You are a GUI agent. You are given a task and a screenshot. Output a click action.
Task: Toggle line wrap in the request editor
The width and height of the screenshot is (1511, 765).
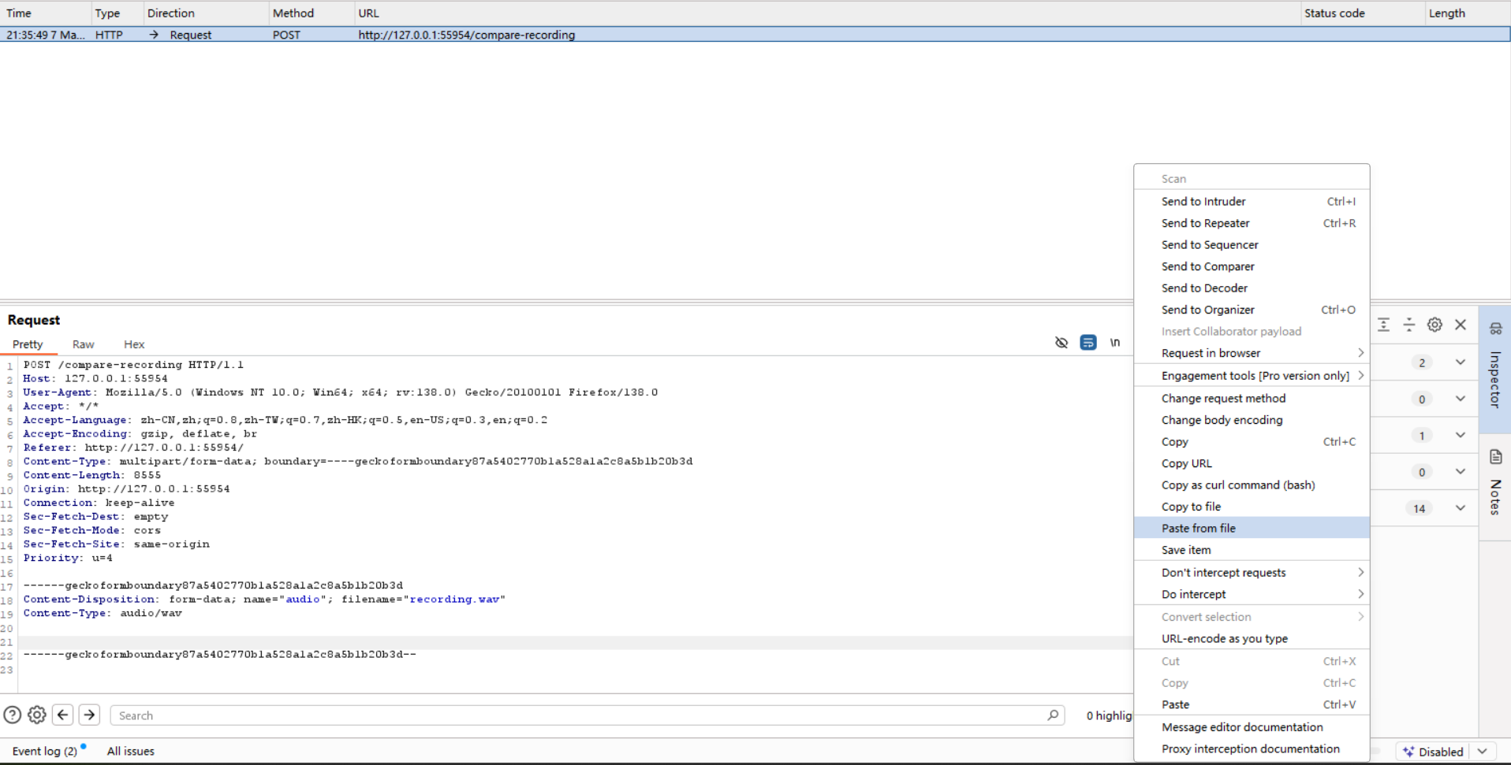click(x=1088, y=343)
